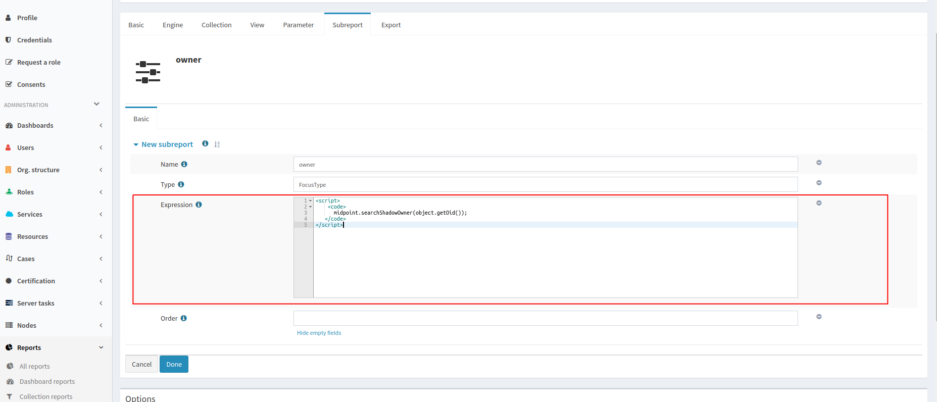This screenshot has width=937, height=402.
Task: Click the Resources database icon
Action: [9, 236]
